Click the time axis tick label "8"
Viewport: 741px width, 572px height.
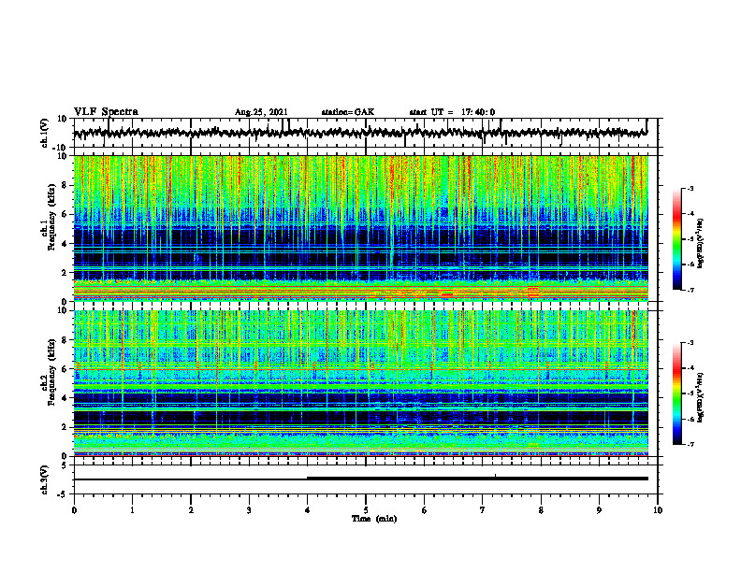[541, 510]
